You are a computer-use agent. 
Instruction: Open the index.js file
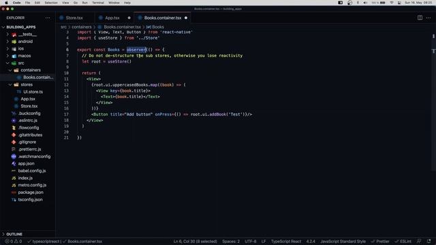25,178
